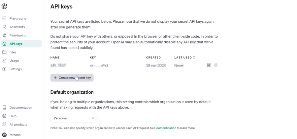Click the info icon beside LAST USED

click(x=194, y=57)
